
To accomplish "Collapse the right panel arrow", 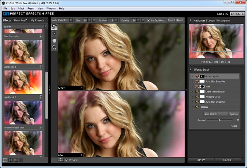I will point(186,90).
